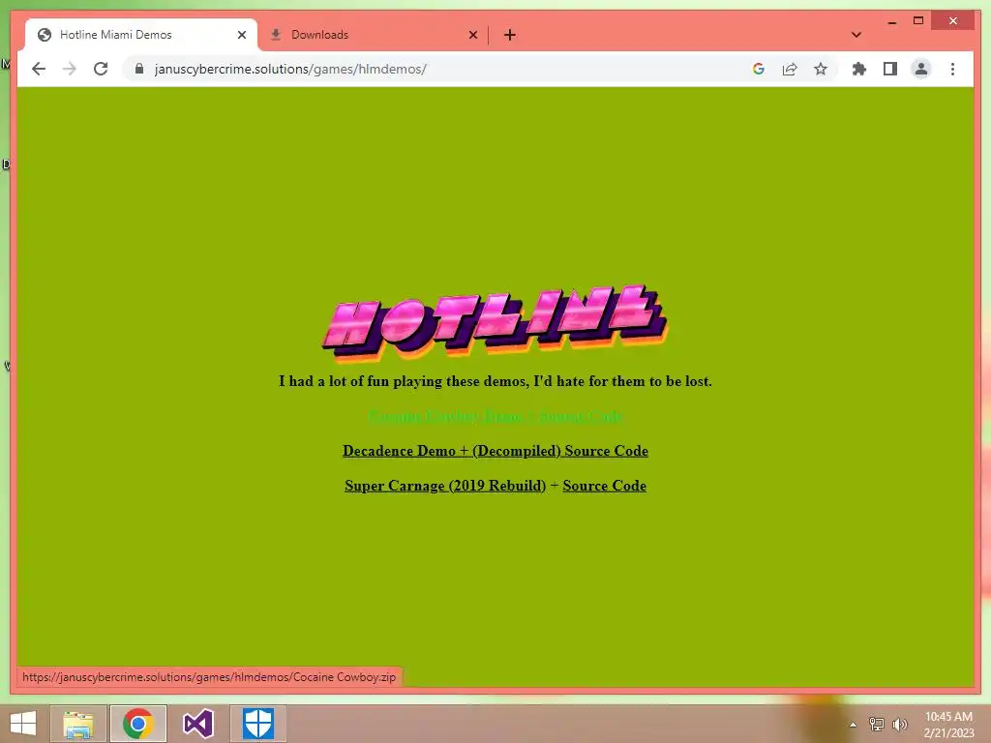This screenshot has height=743, width=991.
Task: Open the volume speaker tray icon
Action: (x=900, y=724)
